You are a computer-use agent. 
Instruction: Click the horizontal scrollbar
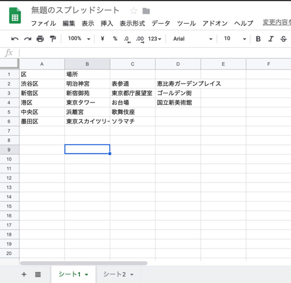pyautogui.click(x=84, y=263)
